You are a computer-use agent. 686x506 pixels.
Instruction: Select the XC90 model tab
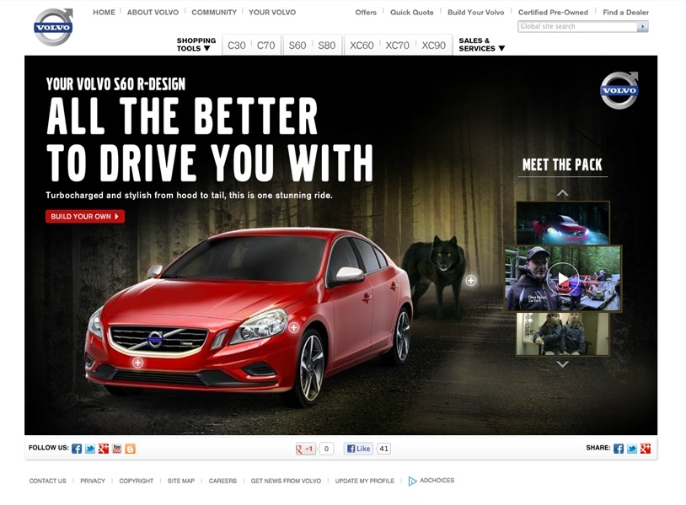pyautogui.click(x=433, y=45)
